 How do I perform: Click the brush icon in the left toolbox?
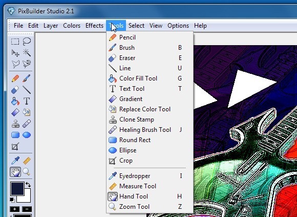pos(27,78)
